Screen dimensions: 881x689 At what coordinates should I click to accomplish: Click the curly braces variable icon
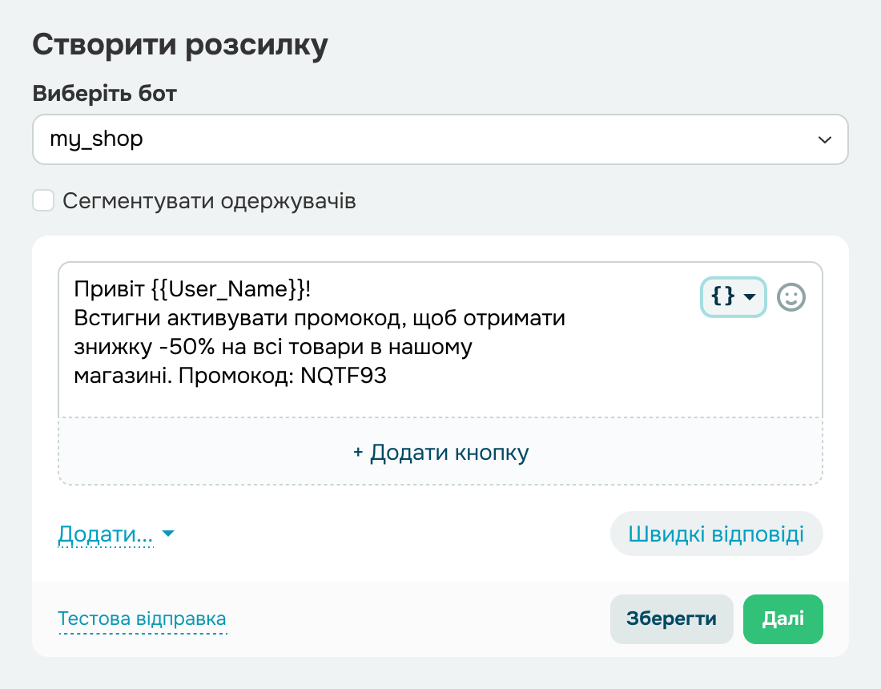tap(722, 297)
